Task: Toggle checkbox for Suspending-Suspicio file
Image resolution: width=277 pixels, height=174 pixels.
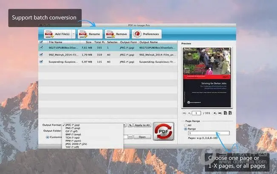Action: (x=41, y=62)
